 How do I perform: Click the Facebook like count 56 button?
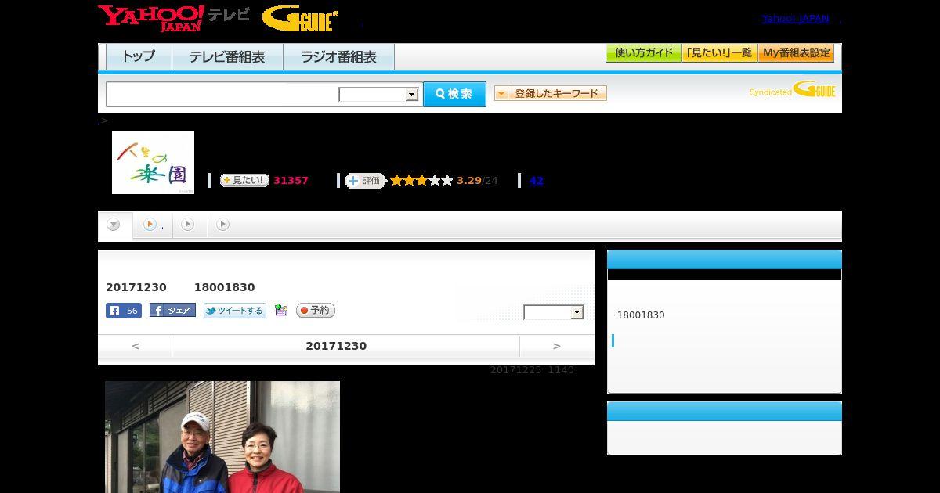[124, 311]
